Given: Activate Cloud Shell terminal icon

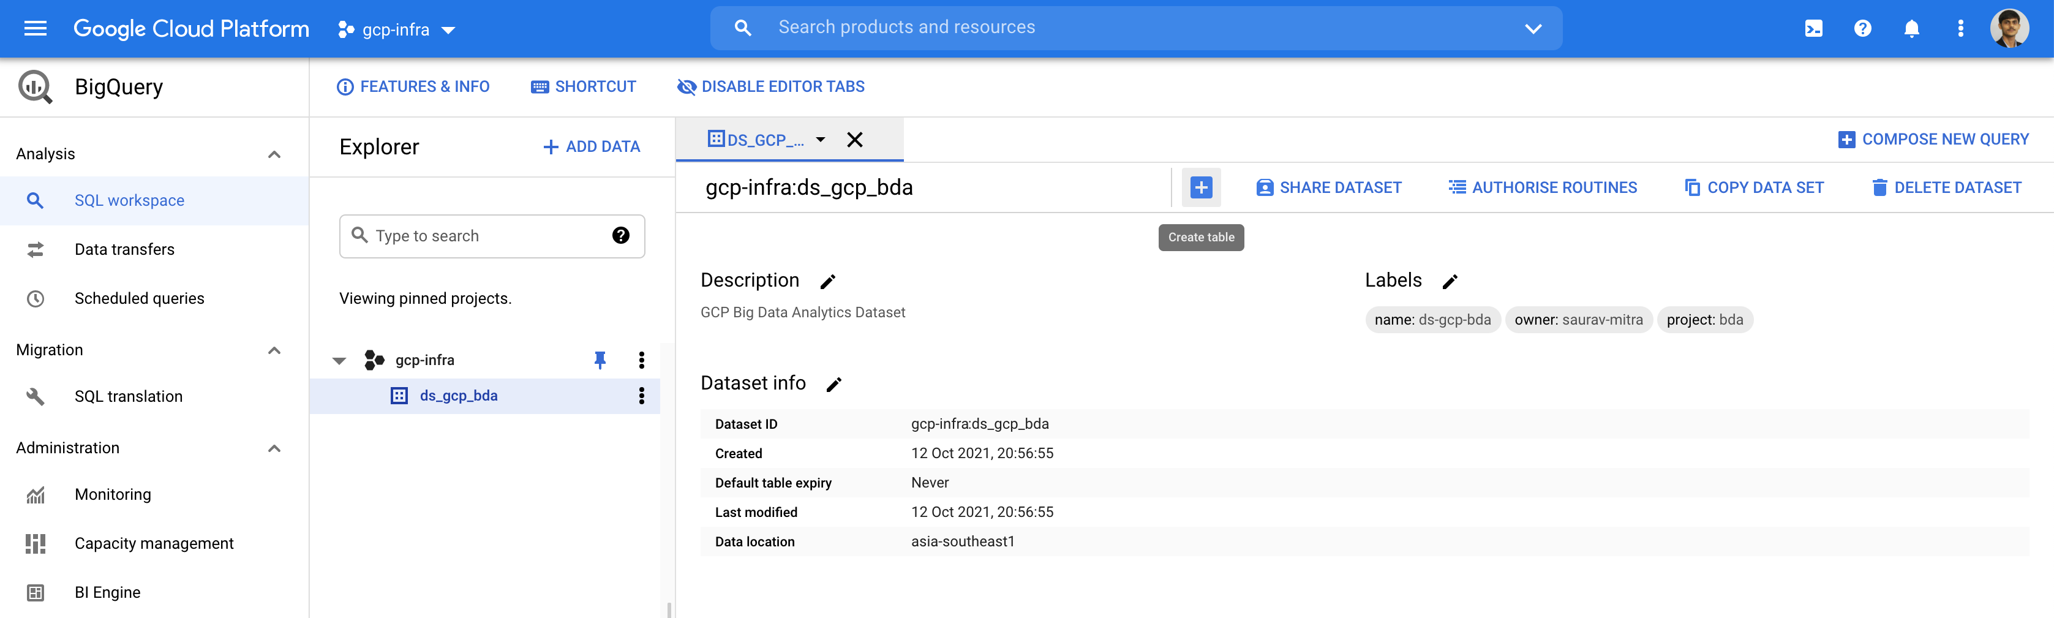Looking at the screenshot, I should click(x=1813, y=29).
